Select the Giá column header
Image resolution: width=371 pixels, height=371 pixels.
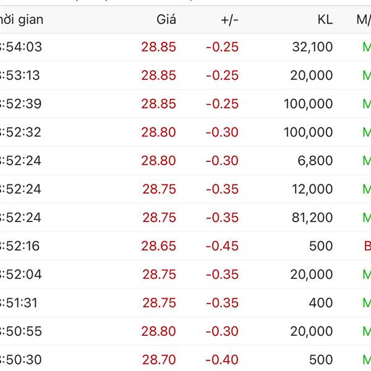coord(166,19)
